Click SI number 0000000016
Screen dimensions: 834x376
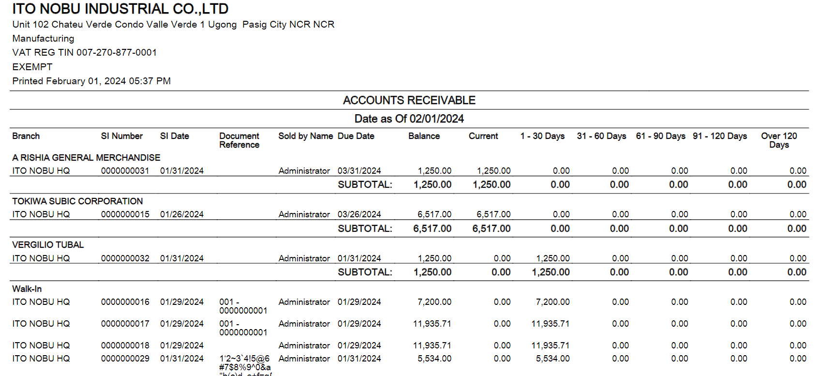tap(125, 302)
